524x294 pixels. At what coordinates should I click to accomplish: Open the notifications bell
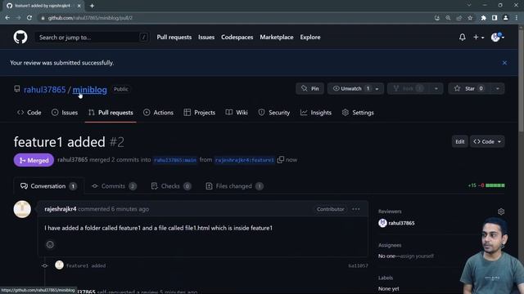(462, 37)
